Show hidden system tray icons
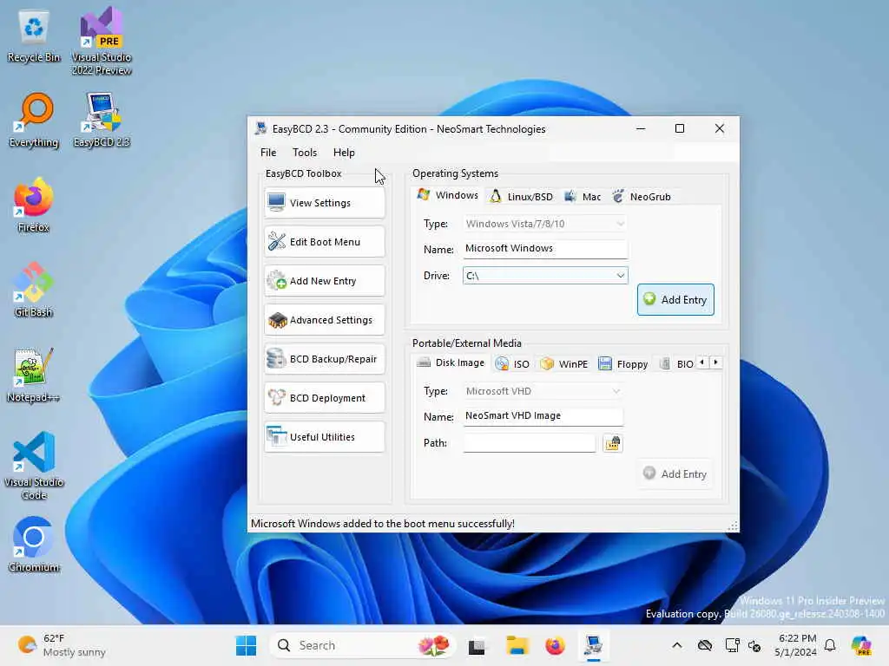 677,645
